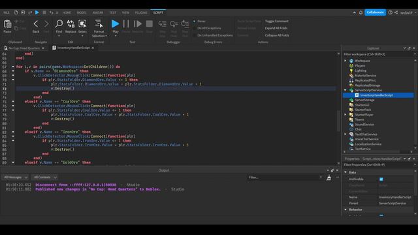Click the Filter Properties input field

[378, 165]
